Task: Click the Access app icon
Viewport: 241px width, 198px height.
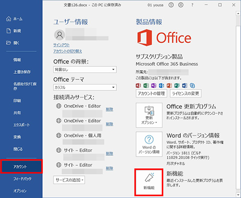Action: tap(138, 85)
